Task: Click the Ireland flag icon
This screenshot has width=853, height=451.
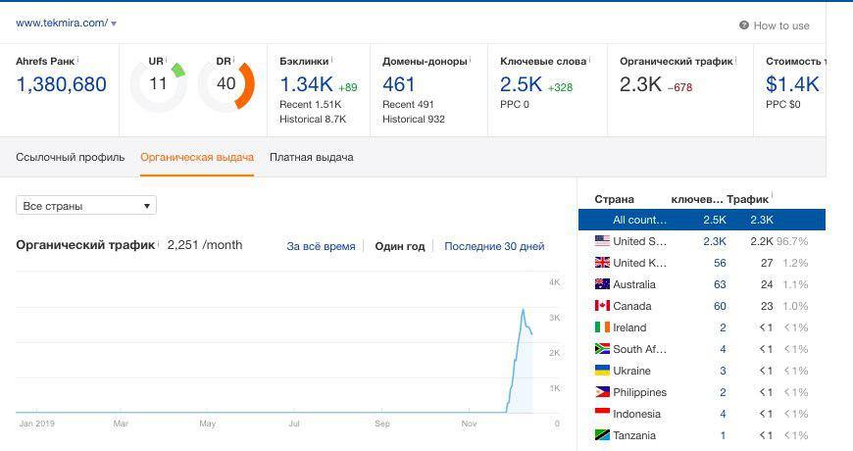Action: click(602, 327)
